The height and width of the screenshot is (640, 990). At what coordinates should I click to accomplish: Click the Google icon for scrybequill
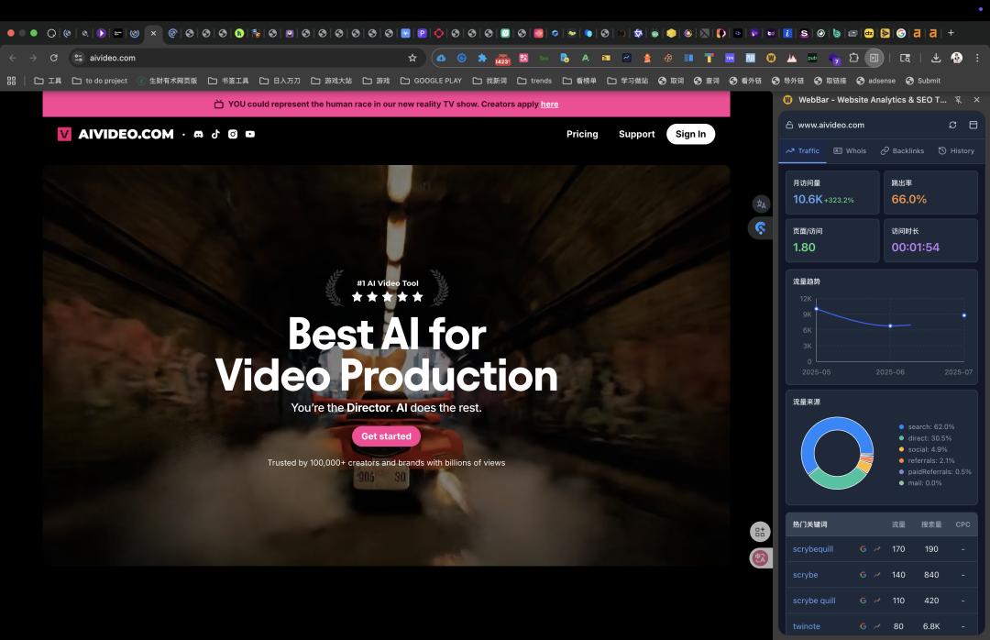pyautogui.click(x=863, y=549)
